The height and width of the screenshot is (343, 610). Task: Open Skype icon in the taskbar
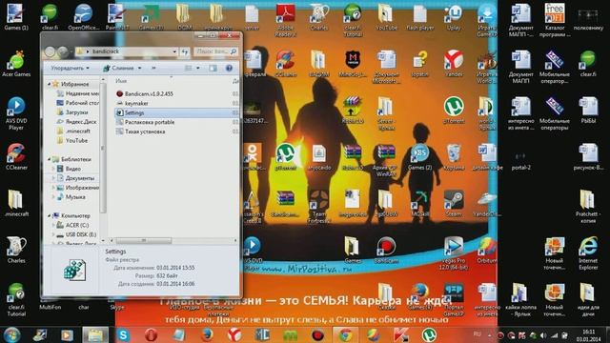click(123, 334)
